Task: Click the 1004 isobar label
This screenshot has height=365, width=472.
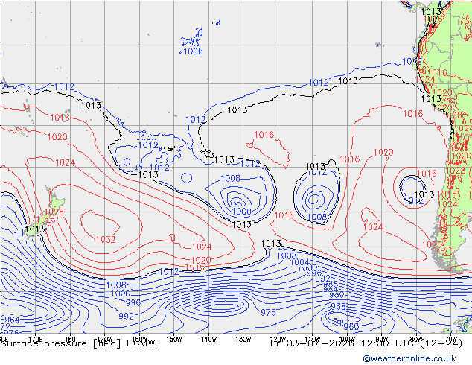Action: (299, 262)
